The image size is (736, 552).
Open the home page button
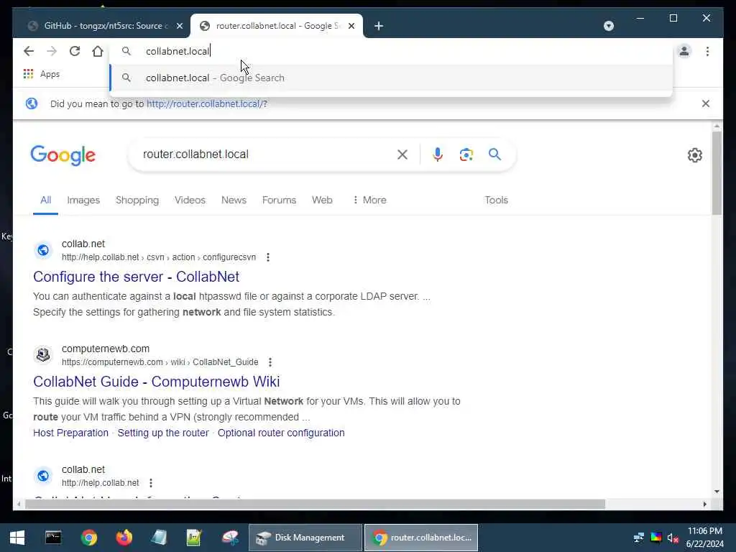tap(98, 51)
